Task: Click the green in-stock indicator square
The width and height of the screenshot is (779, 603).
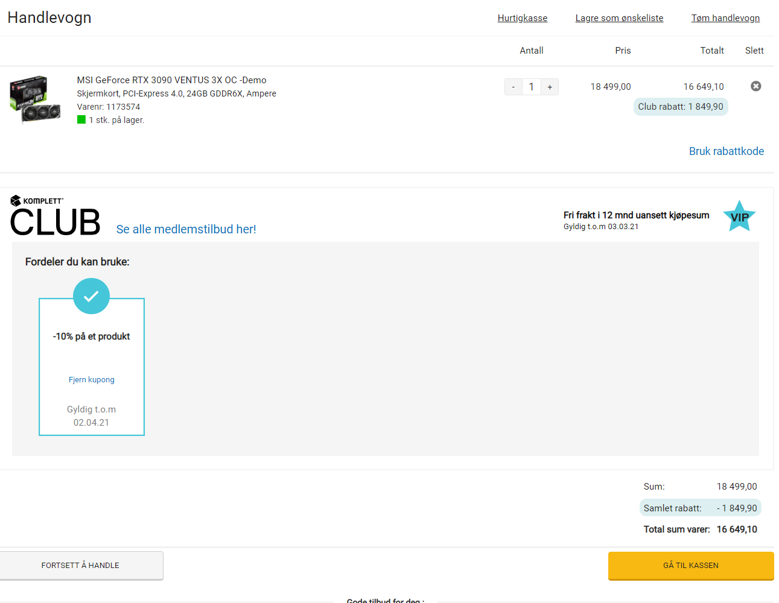Action: point(81,119)
